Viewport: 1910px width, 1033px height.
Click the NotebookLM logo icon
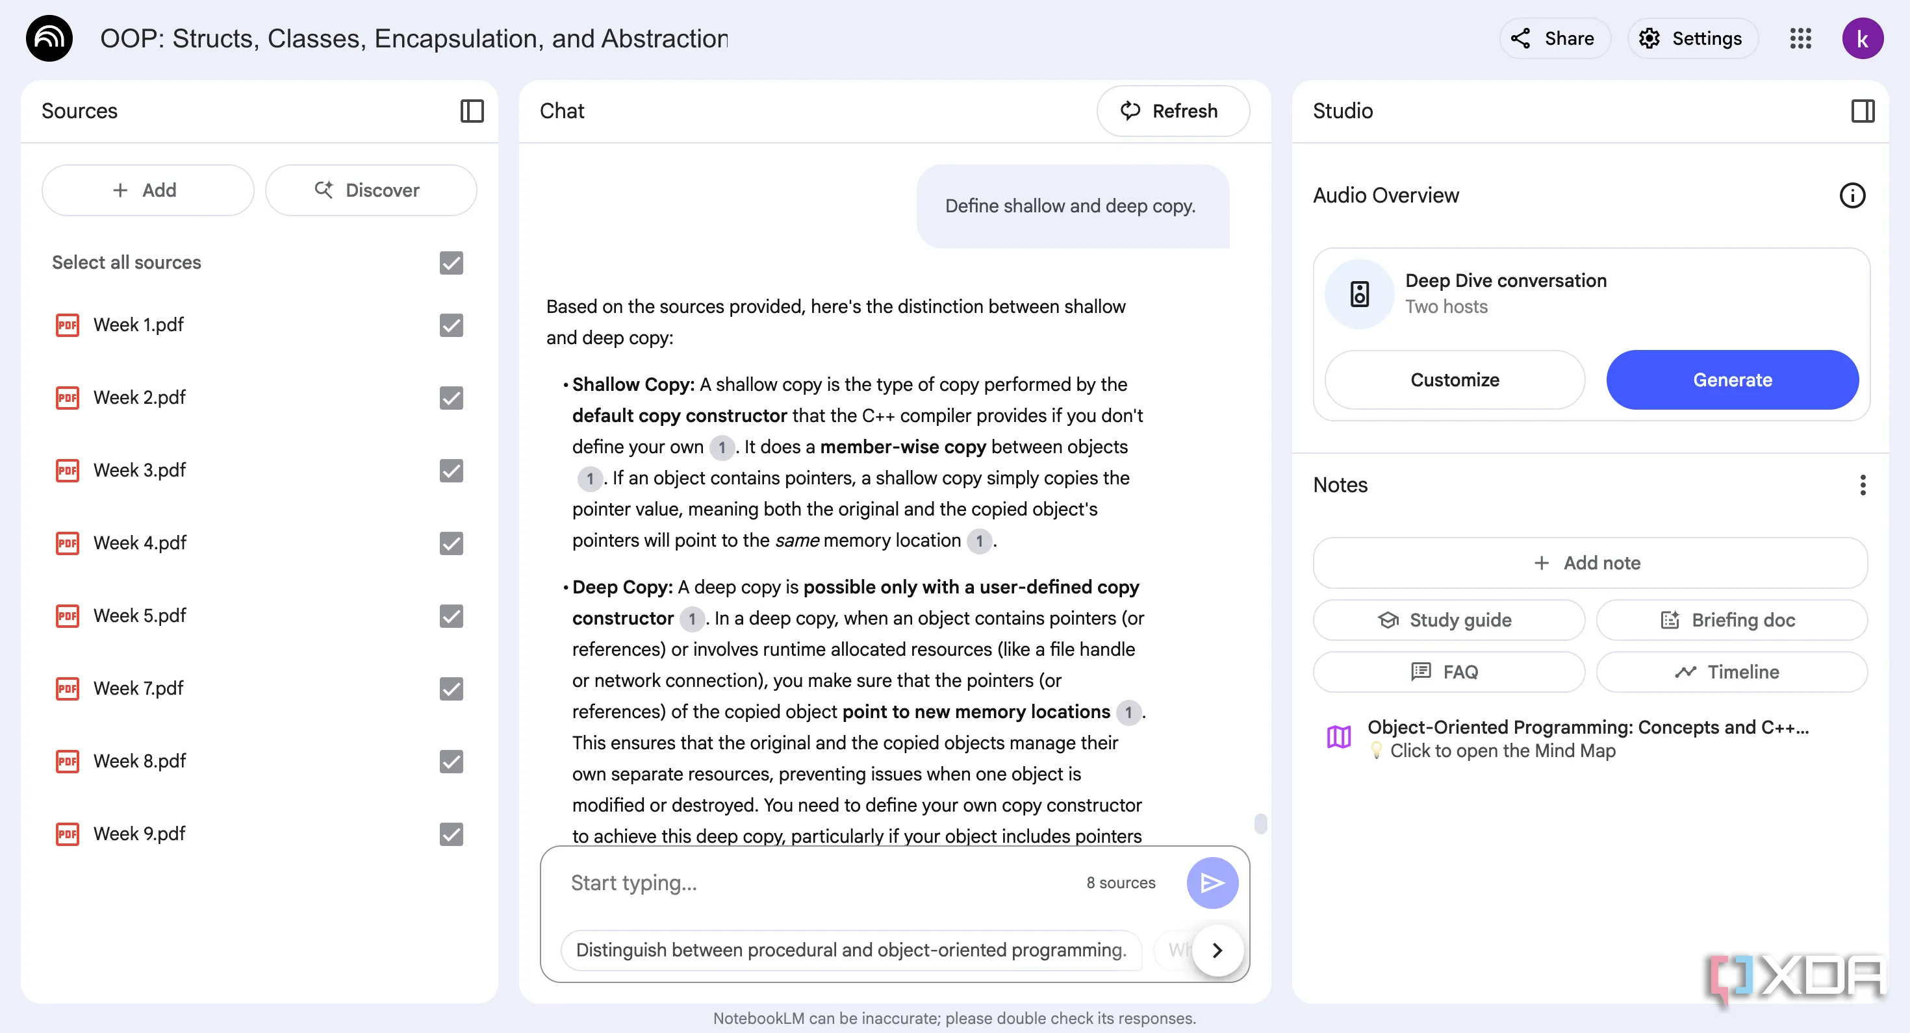pos(49,38)
